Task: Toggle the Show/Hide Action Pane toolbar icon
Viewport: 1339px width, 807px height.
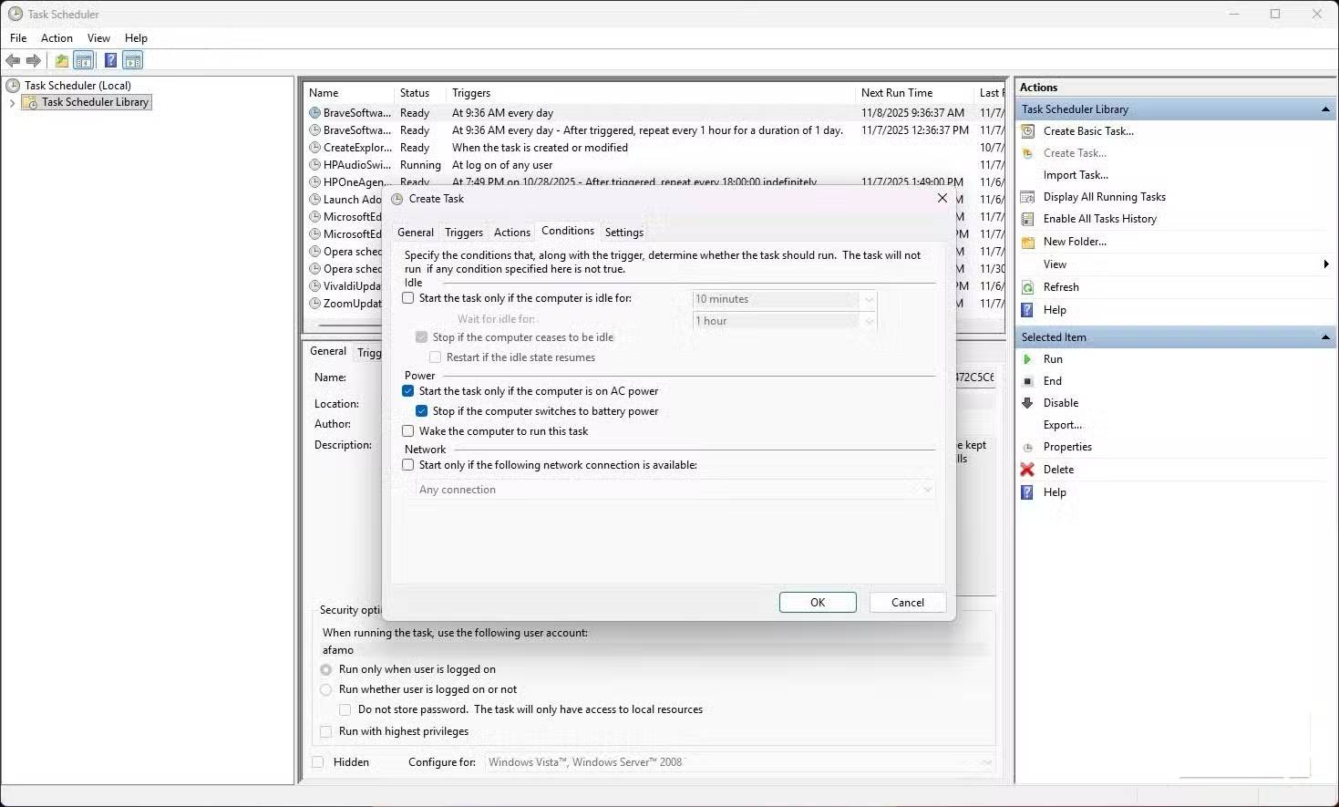Action: click(133, 61)
